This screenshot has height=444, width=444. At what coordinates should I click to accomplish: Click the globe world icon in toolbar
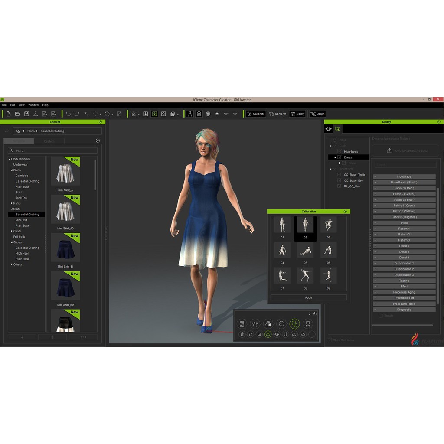point(208,114)
